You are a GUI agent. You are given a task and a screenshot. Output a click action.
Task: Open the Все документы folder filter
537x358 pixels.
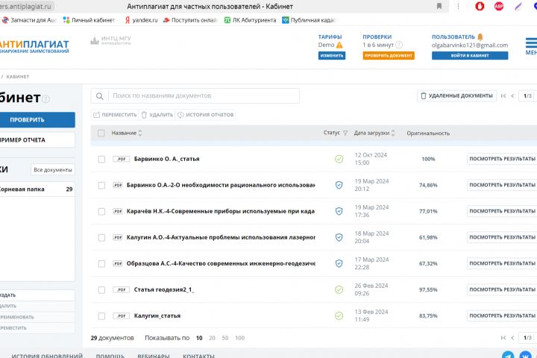pyautogui.click(x=53, y=170)
